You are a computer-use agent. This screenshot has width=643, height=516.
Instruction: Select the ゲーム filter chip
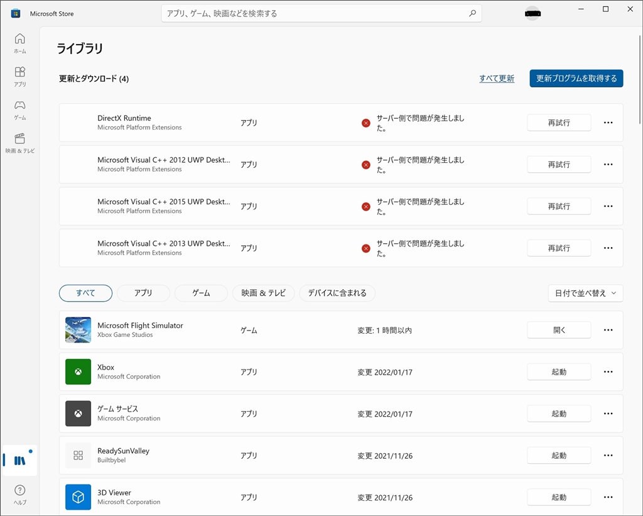pyautogui.click(x=201, y=293)
